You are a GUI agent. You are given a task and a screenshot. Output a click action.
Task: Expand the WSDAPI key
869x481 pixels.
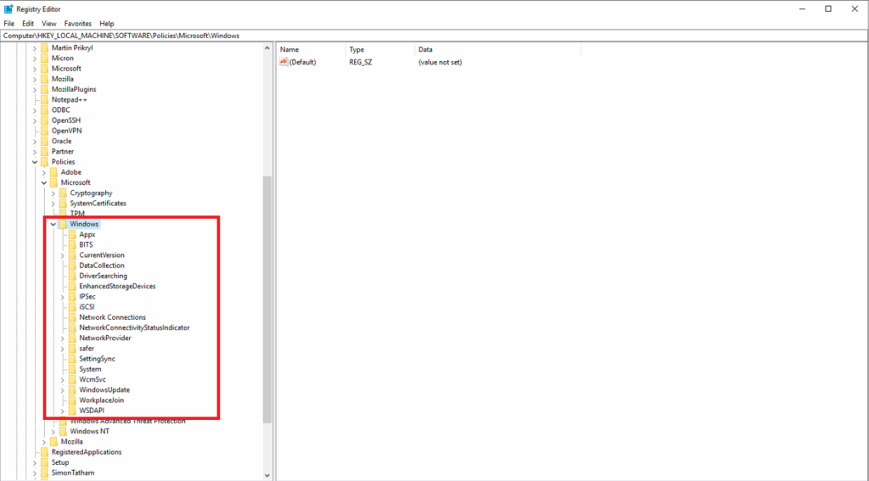point(63,411)
